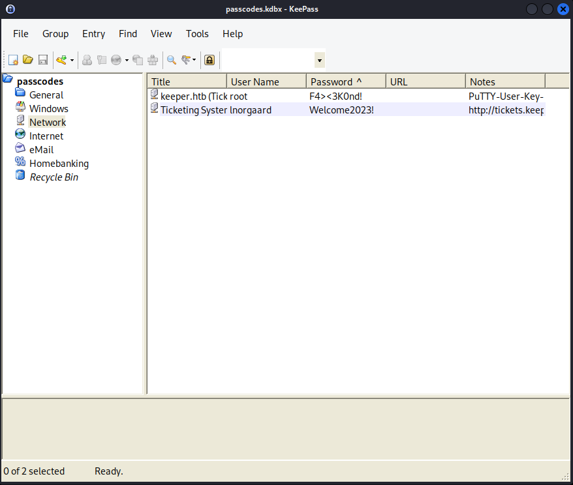Open the Tools menu

click(x=197, y=34)
